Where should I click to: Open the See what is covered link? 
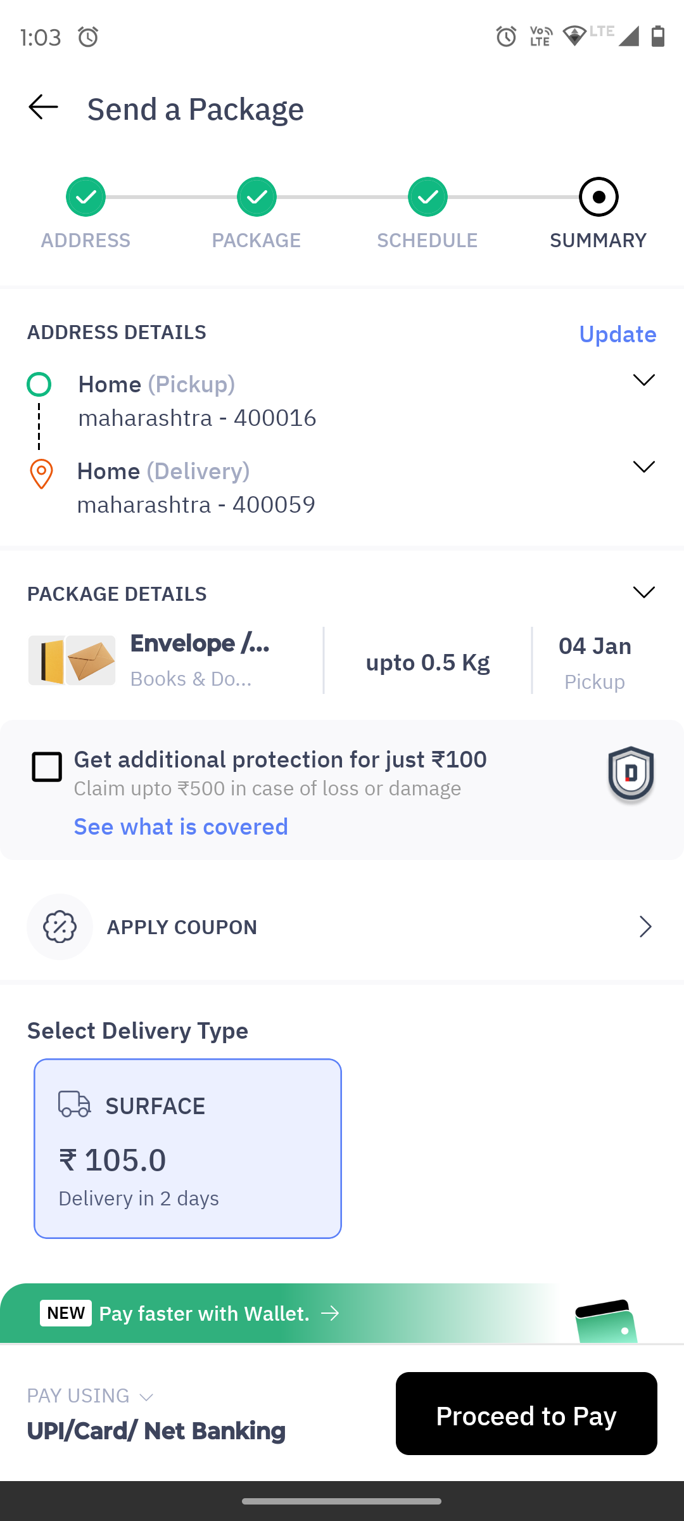181,827
